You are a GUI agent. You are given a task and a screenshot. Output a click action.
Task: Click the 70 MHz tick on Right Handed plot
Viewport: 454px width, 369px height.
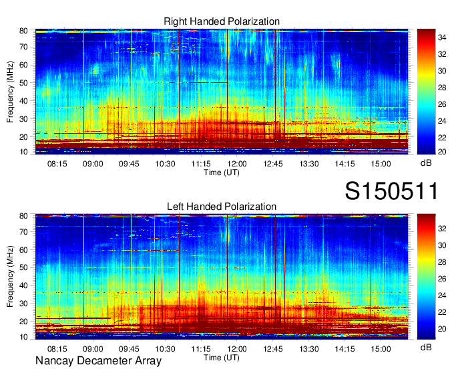pyautogui.click(x=23, y=47)
